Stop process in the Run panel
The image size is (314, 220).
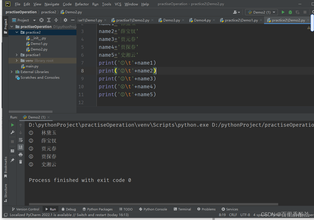click(12, 142)
